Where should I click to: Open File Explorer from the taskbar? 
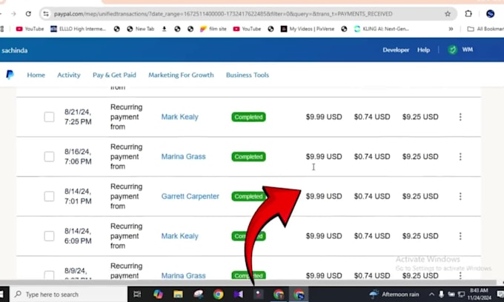pyautogui.click(x=178, y=295)
